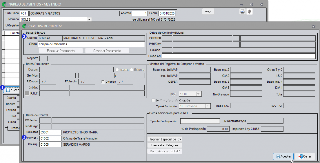The image size is (320, 163).
Task: Click the Fecha field 31/01/2025
Action: (167, 13)
